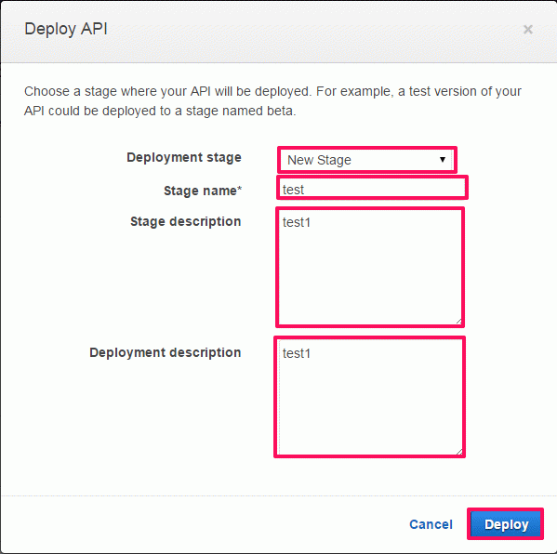Image resolution: width=557 pixels, height=554 pixels.
Task: Click the Stage description label
Action: (x=185, y=221)
